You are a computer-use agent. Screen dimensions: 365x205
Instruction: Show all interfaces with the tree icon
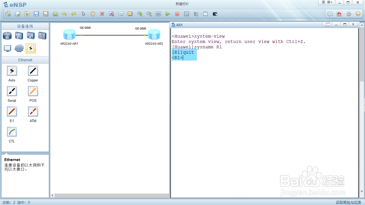click(196, 14)
